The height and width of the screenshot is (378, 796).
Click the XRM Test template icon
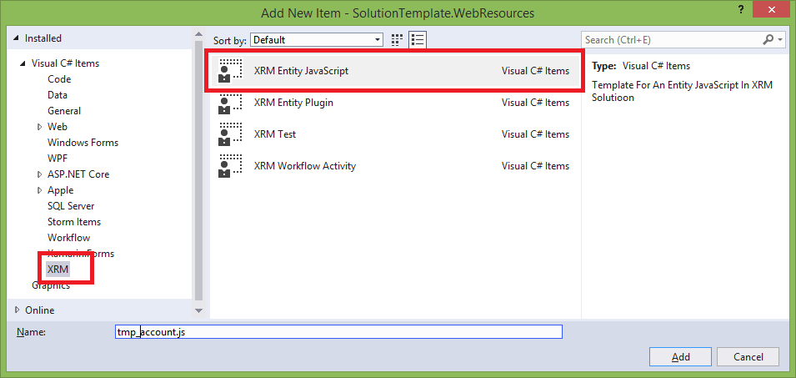(229, 134)
